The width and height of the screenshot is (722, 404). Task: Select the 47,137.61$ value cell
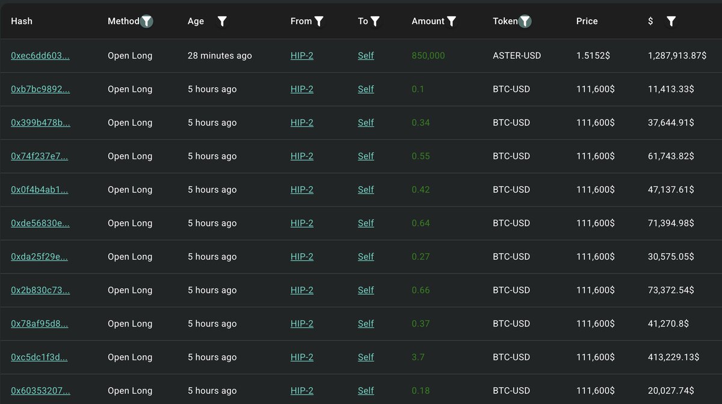coord(671,190)
